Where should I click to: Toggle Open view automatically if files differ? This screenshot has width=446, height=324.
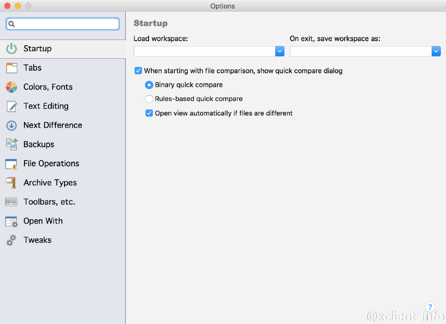(x=149, y=113)
